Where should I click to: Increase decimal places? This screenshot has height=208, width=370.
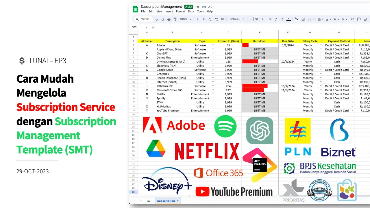point(216,19)
